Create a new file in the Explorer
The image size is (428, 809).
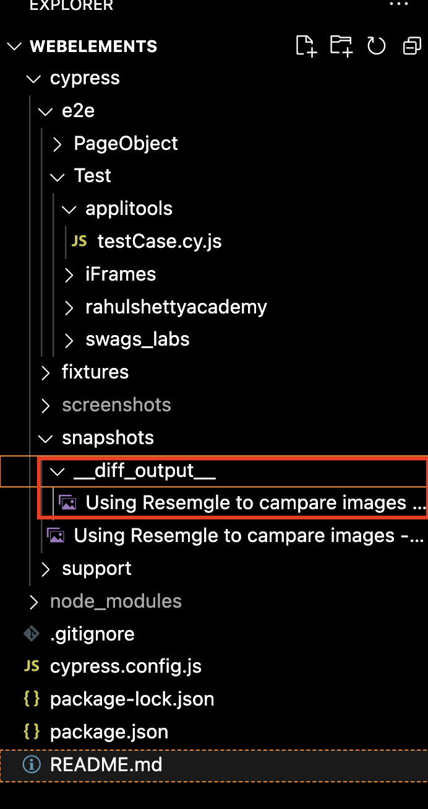point(306,45)
